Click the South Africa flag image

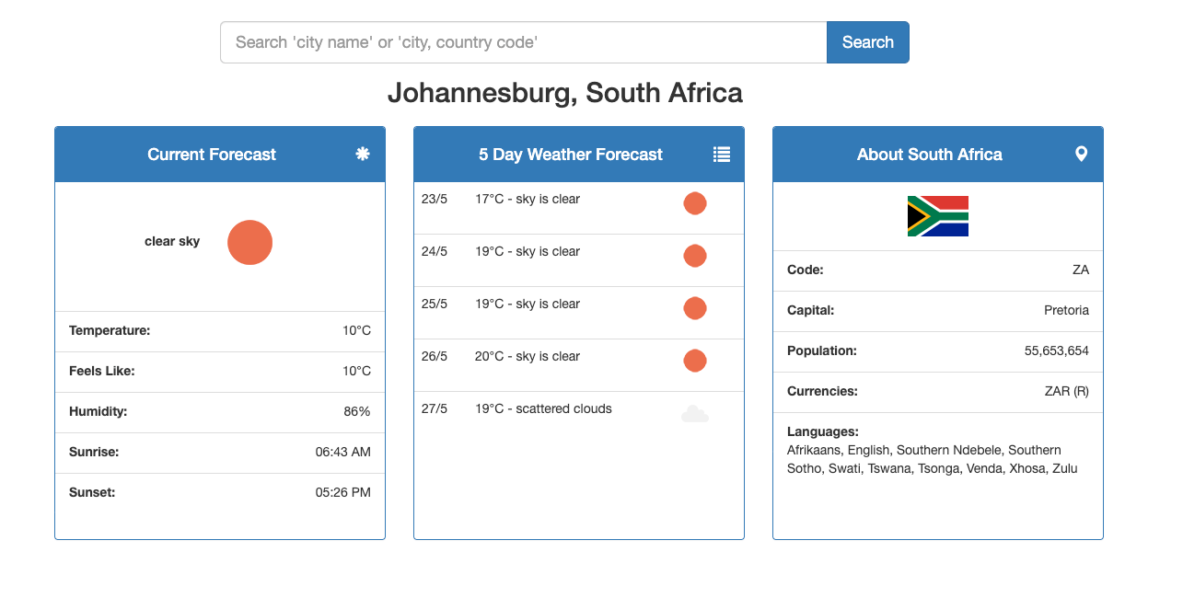pos(938,216)
